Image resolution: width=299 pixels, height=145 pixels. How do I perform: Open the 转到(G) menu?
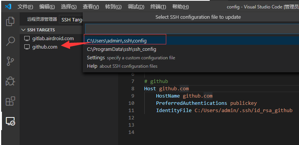(113, 7)
